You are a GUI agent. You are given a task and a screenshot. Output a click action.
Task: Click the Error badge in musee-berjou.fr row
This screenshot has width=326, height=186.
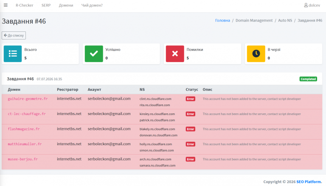point(190,159)
